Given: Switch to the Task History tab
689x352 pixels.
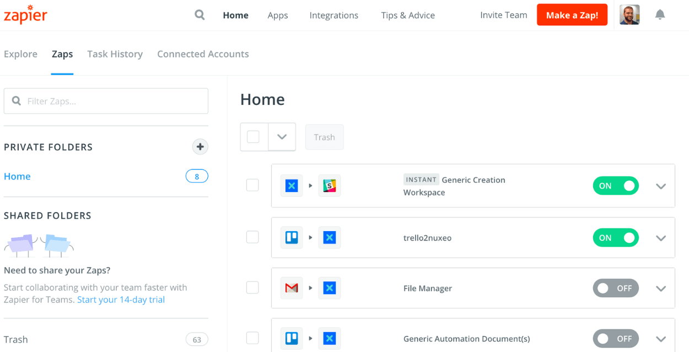Looking at the screenshot, I should pyautogui.click(x=115, y=54).
